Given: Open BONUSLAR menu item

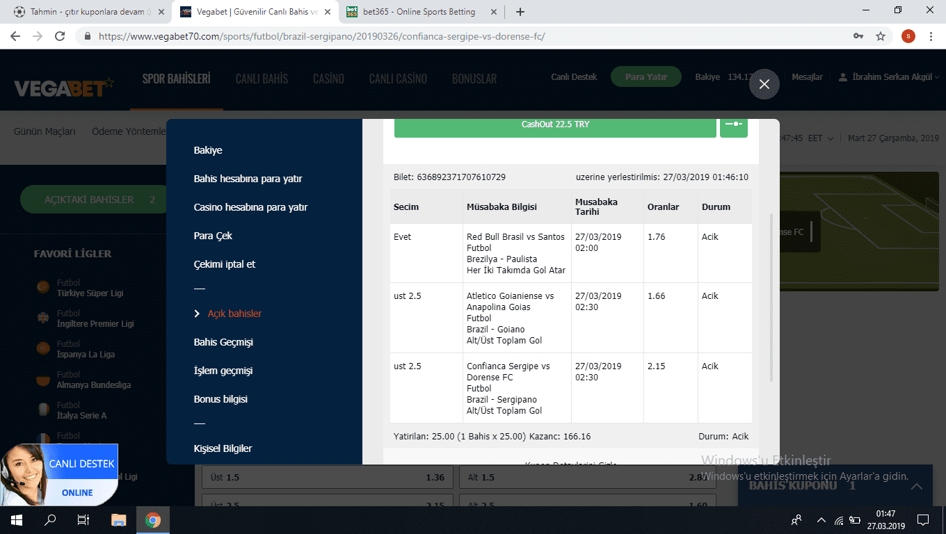Looking at the screenshot, I should 474,79.
